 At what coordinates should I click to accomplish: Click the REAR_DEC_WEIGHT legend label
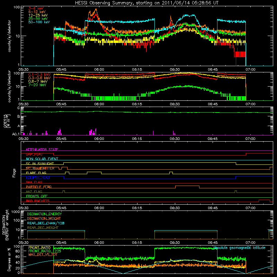point(43,228)
